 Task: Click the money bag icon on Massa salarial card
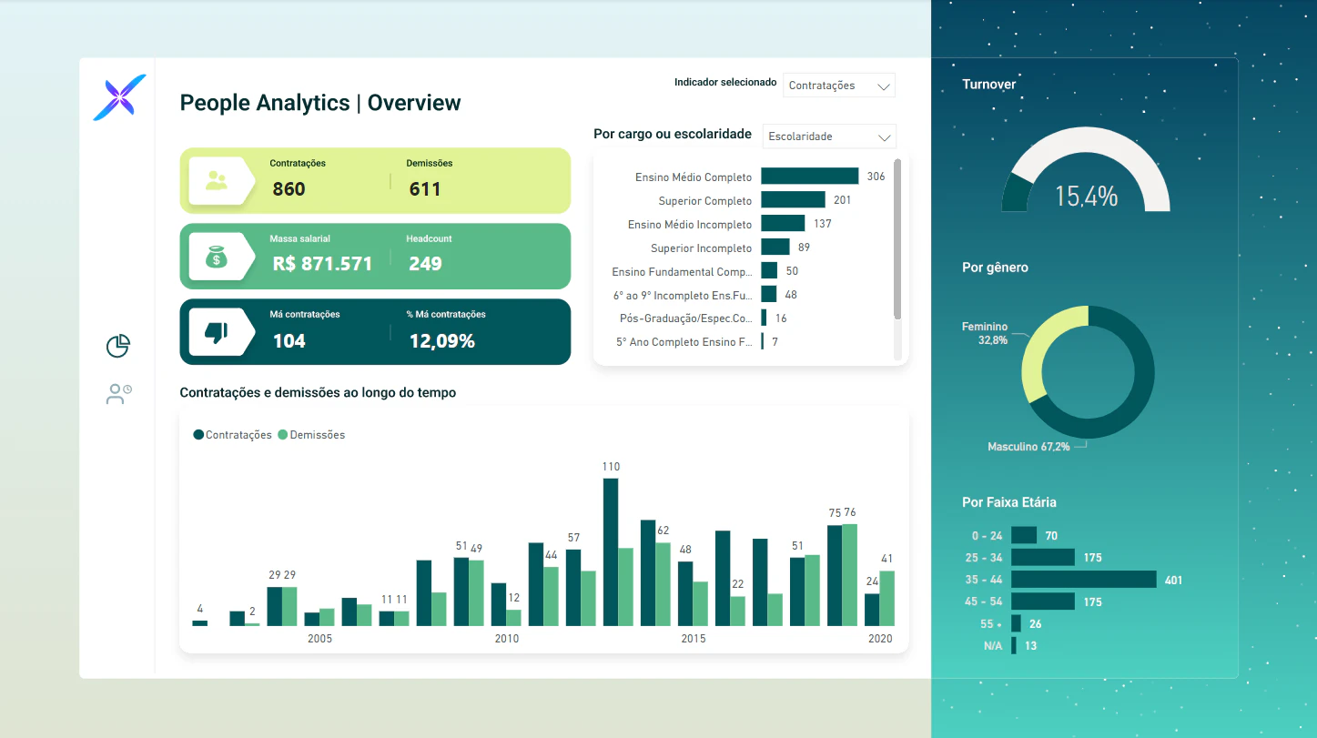pyautogui.click(x=217, y=257)
